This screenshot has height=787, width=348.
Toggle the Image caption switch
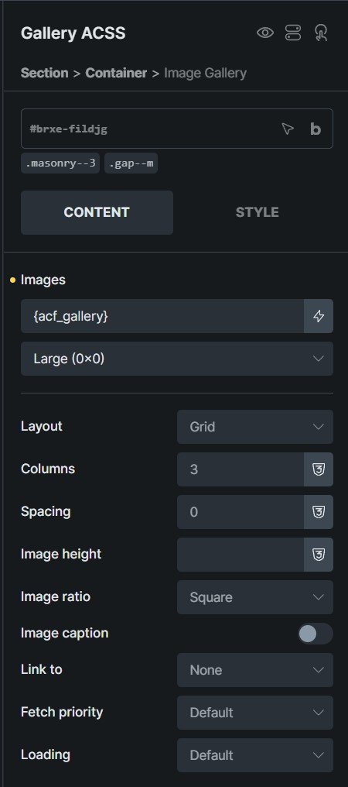click(x=315, y=634)
